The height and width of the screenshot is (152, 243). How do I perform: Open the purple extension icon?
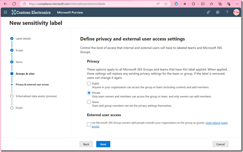(x=185, y=4)
